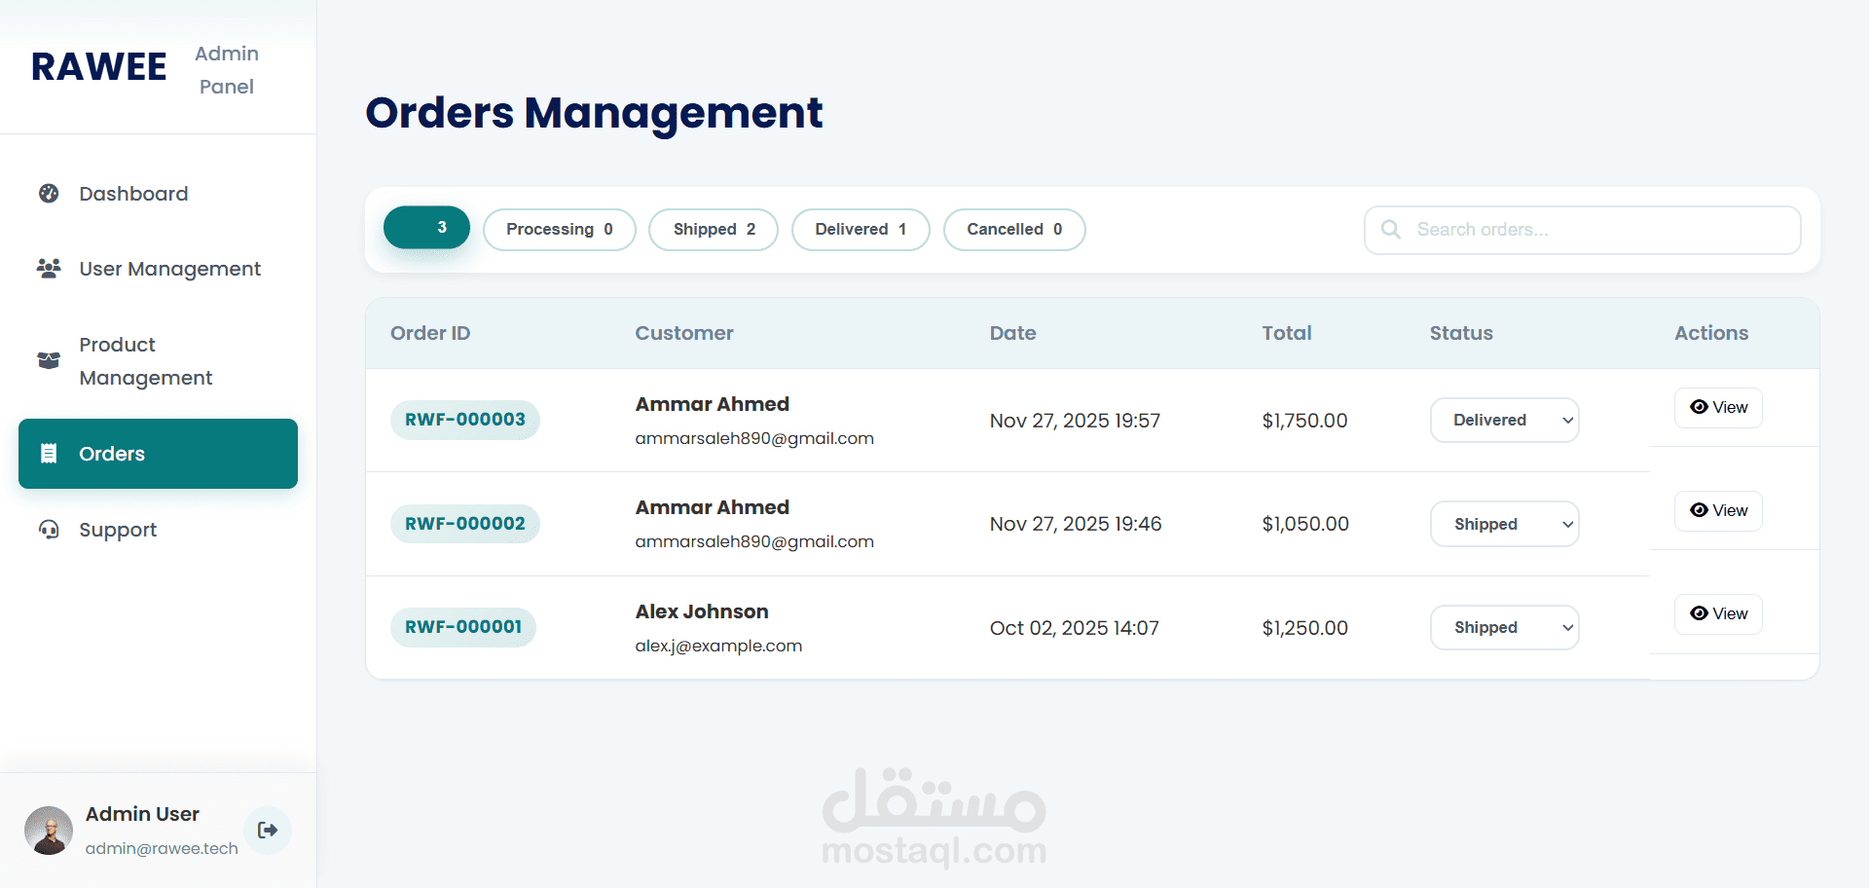The height and width of the screenshot is (888, 1869).
Task: Click the Admin User avatar photo
Action: (49, 830)
